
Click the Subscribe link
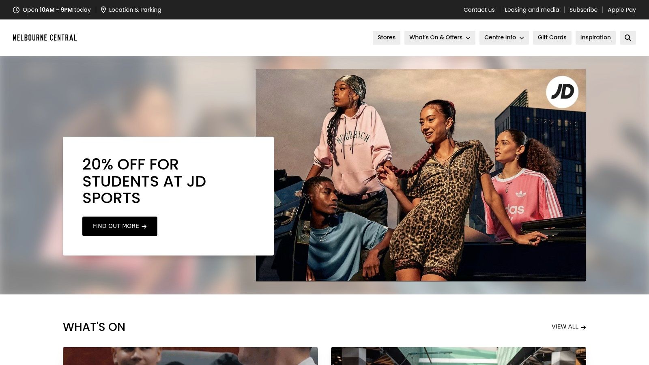pyautogui.click(x=583, y=10)
